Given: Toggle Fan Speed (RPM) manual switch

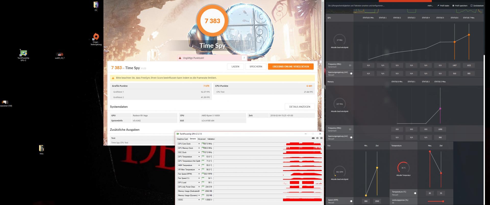Looking at the screenshot, I should pos(351,201).
